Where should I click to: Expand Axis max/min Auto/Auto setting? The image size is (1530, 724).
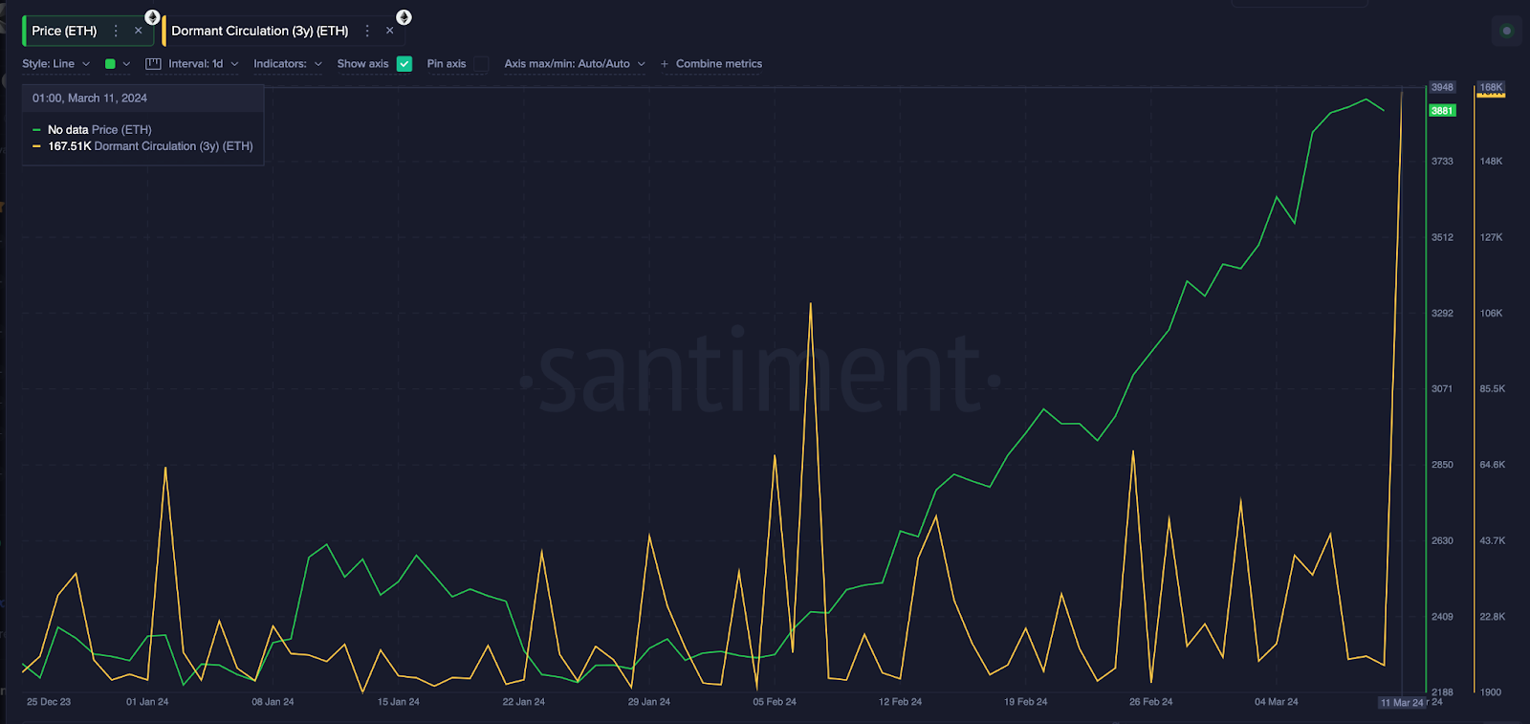pyautogui.click(x=574, y=64)
